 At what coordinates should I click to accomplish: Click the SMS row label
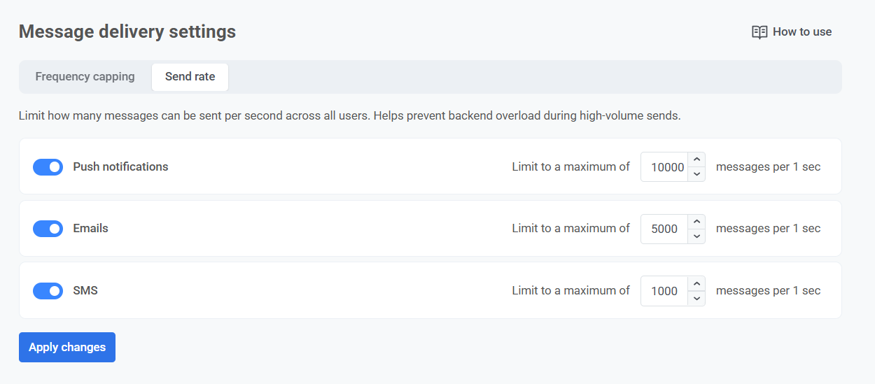pyautogui.click(x=85, y=291)
